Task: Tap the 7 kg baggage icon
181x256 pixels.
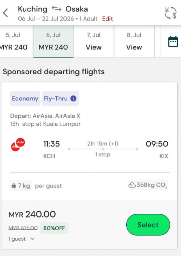Action: click(x=14, y=186)
